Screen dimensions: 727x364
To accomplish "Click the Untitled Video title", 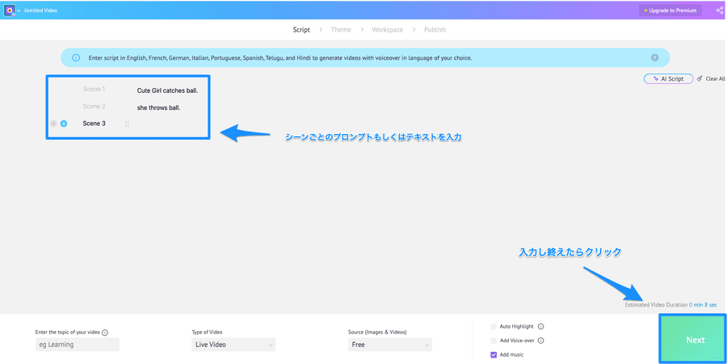I will point(41,10).
